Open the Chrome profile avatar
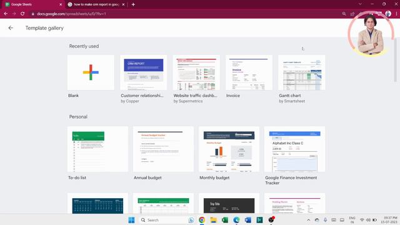Image resolution: width=400 pixels, height=225 pixels. (388, 14)
